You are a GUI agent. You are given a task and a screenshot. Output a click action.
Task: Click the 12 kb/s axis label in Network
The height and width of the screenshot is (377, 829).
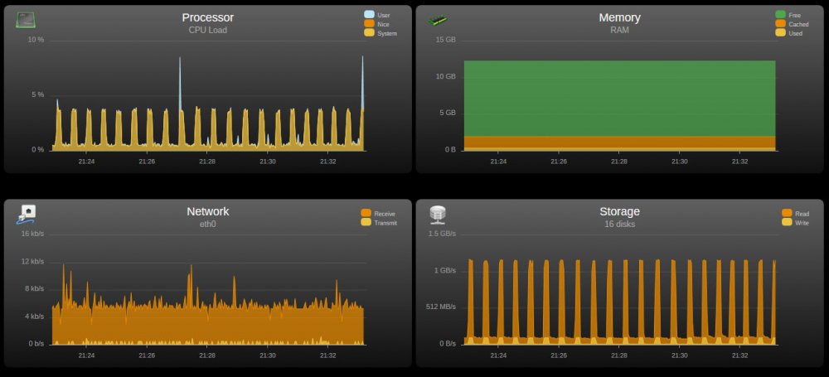(x=33, y=261)
